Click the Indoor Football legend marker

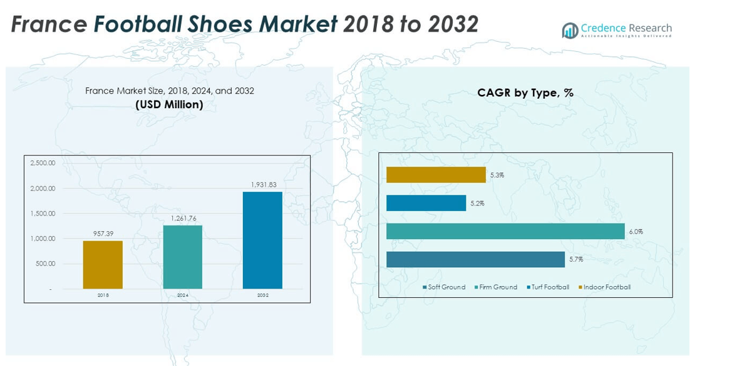pyautogui.click(x=580, y=287)
